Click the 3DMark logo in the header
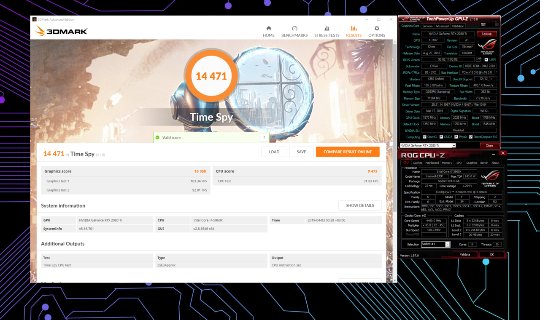 point(62,31)
